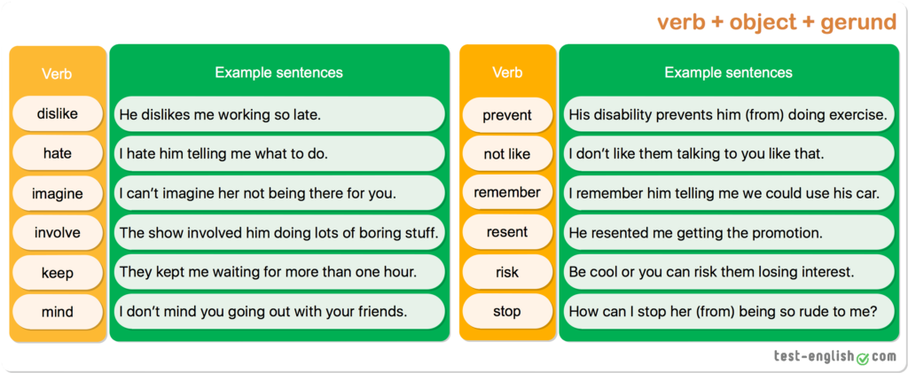
Task: Click the right 'Verb' column header
Action: pyautogui.click(x=507, y=72)
